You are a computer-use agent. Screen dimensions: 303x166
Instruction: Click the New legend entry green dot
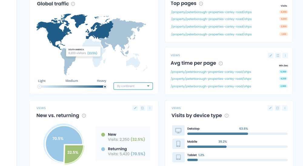(103, 135)
